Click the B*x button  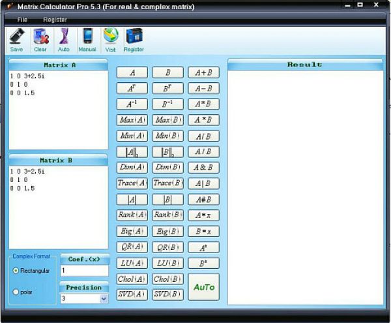204,232
